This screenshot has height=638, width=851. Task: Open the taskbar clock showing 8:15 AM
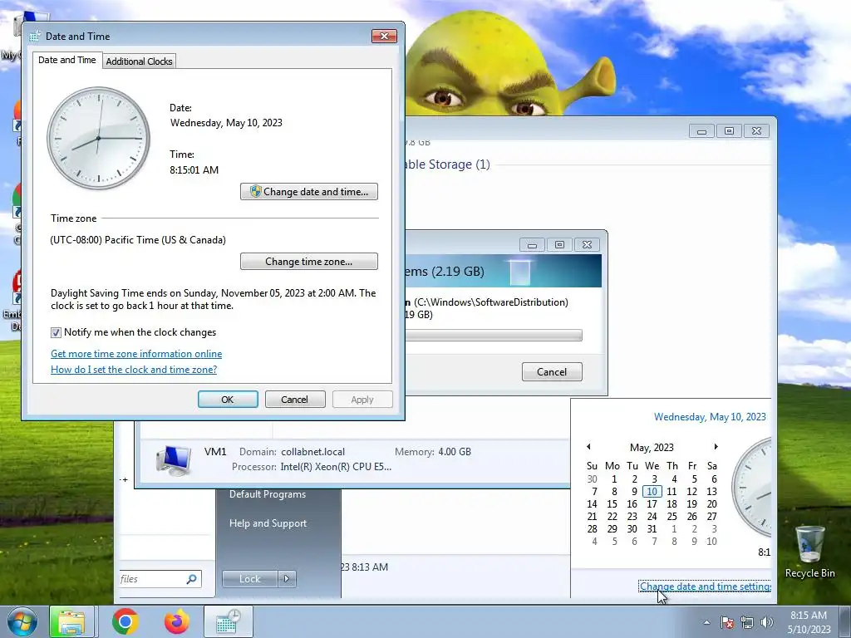click(809, 622)
